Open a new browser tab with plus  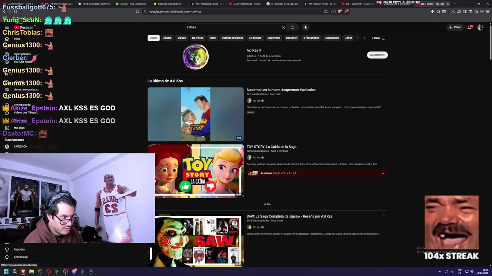click(455, 4)
